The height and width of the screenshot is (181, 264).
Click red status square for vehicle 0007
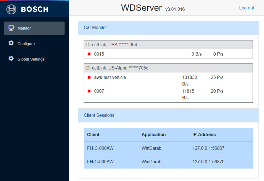click(89, 91)
